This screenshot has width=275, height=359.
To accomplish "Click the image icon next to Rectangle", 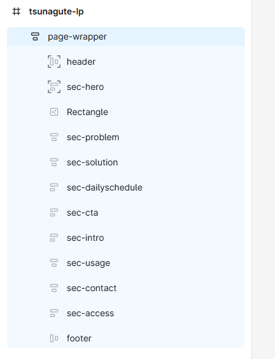I will click(x=54, y=112).
